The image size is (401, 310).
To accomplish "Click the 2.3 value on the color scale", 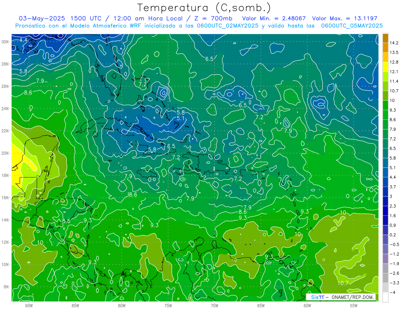I will tap(393, 206).
